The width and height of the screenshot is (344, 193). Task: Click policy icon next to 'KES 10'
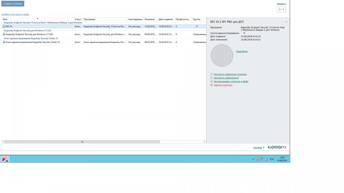click(4, 26)
